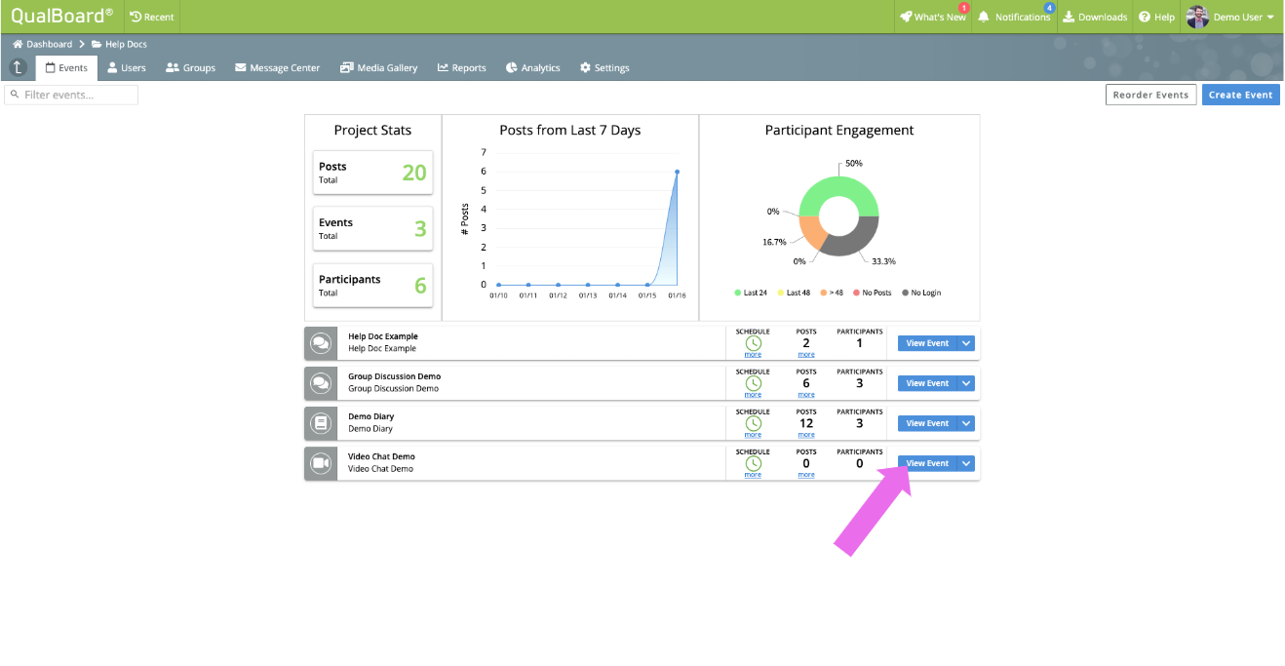This screenshot has height=666, width=1285.
Task: Open the Analytics tab
Action: click(533, 67)
